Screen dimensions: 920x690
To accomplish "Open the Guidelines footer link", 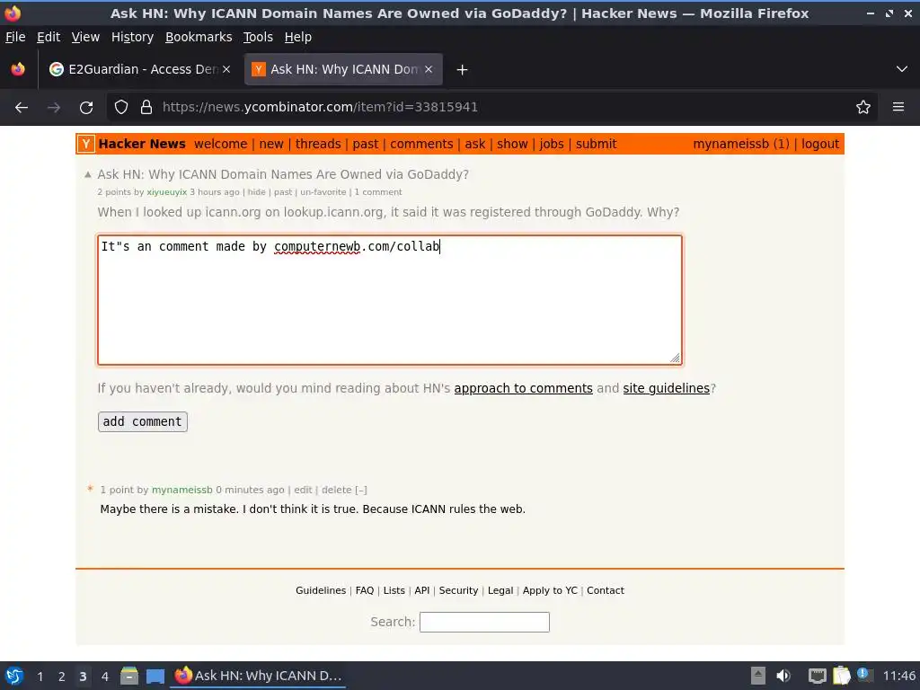I will (321, 591).
